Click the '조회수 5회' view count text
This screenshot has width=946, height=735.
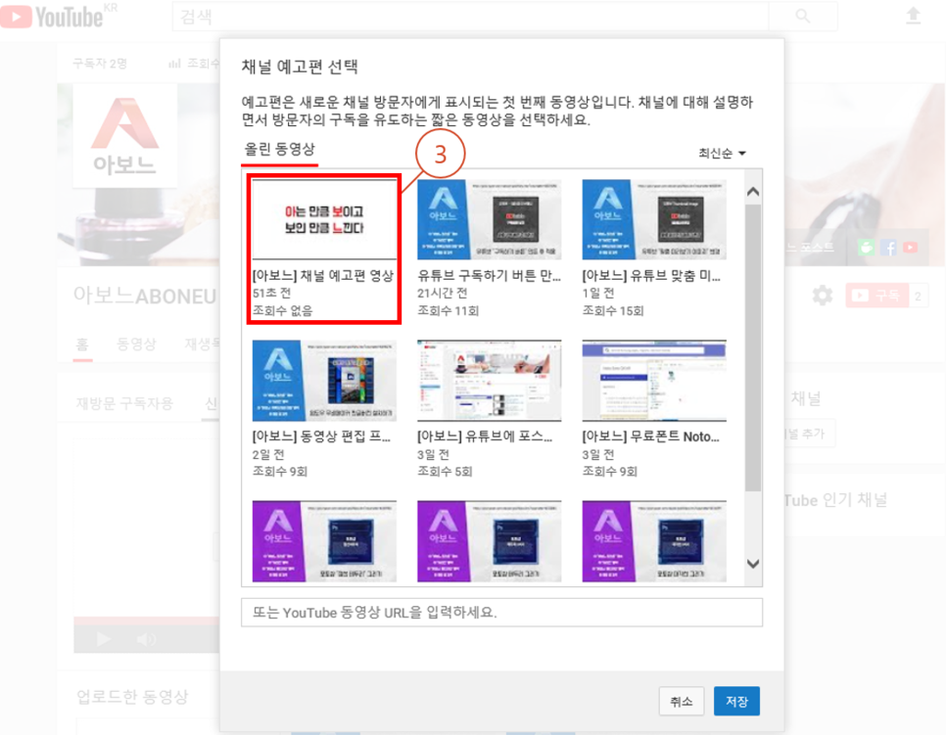pyautogui.click(x=445, y=471)
